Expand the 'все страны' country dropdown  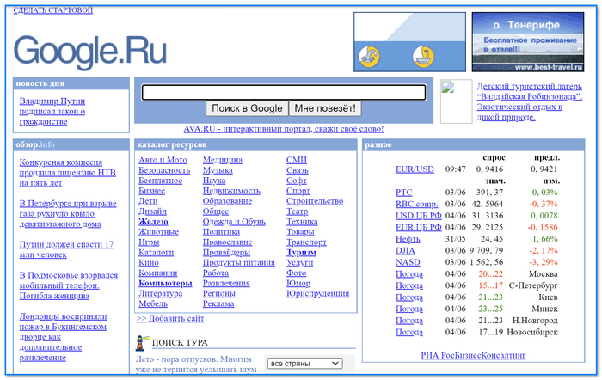click(305, 364)
